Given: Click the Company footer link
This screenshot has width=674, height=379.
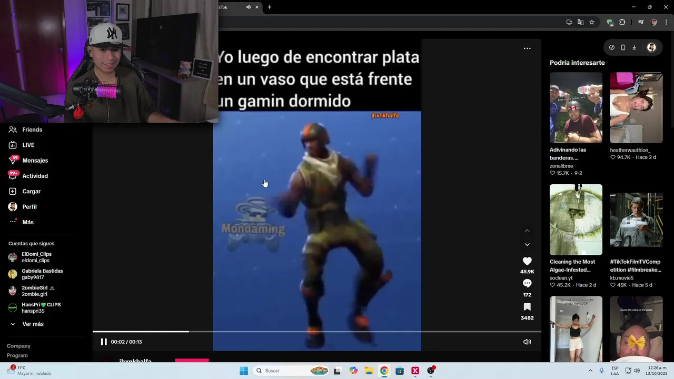Looking at the screenshot, I should [x=18, y=346].
